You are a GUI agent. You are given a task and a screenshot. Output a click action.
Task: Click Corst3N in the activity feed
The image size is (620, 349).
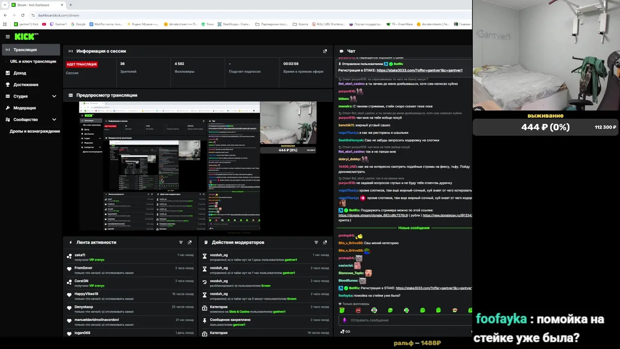click(81, 281)
